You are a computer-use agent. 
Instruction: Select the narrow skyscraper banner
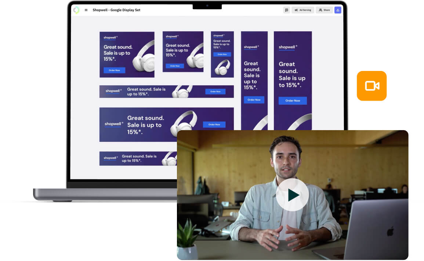tap(254, 81)
